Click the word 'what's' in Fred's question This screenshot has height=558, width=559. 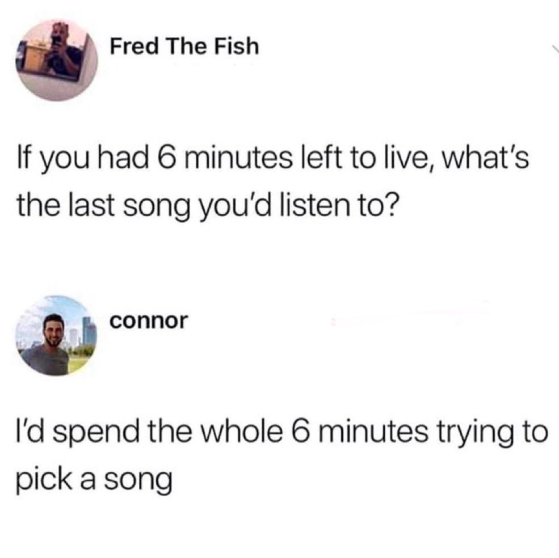click(485, 159)
